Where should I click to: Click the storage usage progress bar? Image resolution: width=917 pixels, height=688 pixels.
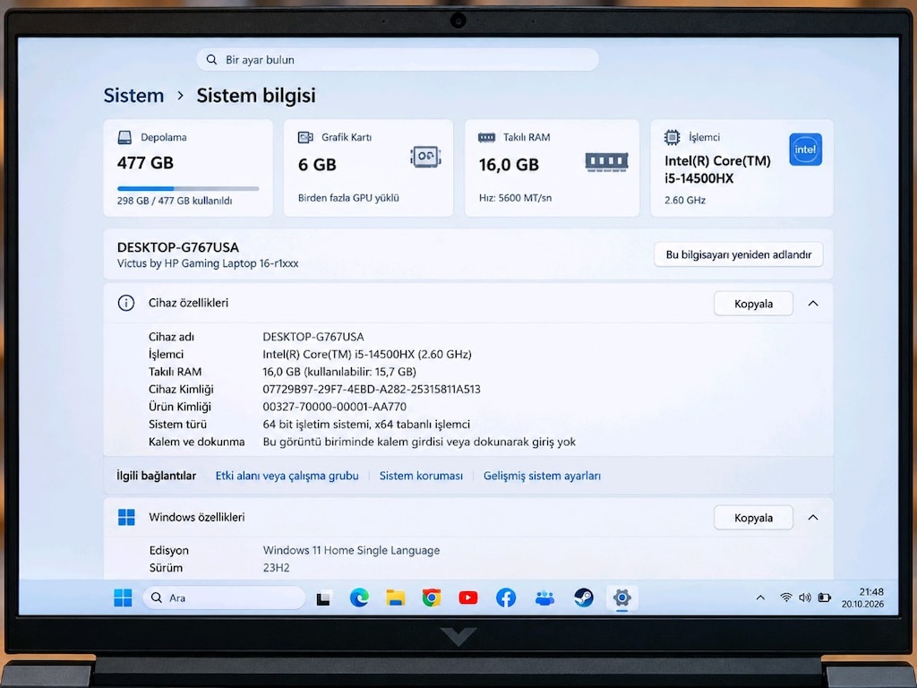(x=188, y=188)
